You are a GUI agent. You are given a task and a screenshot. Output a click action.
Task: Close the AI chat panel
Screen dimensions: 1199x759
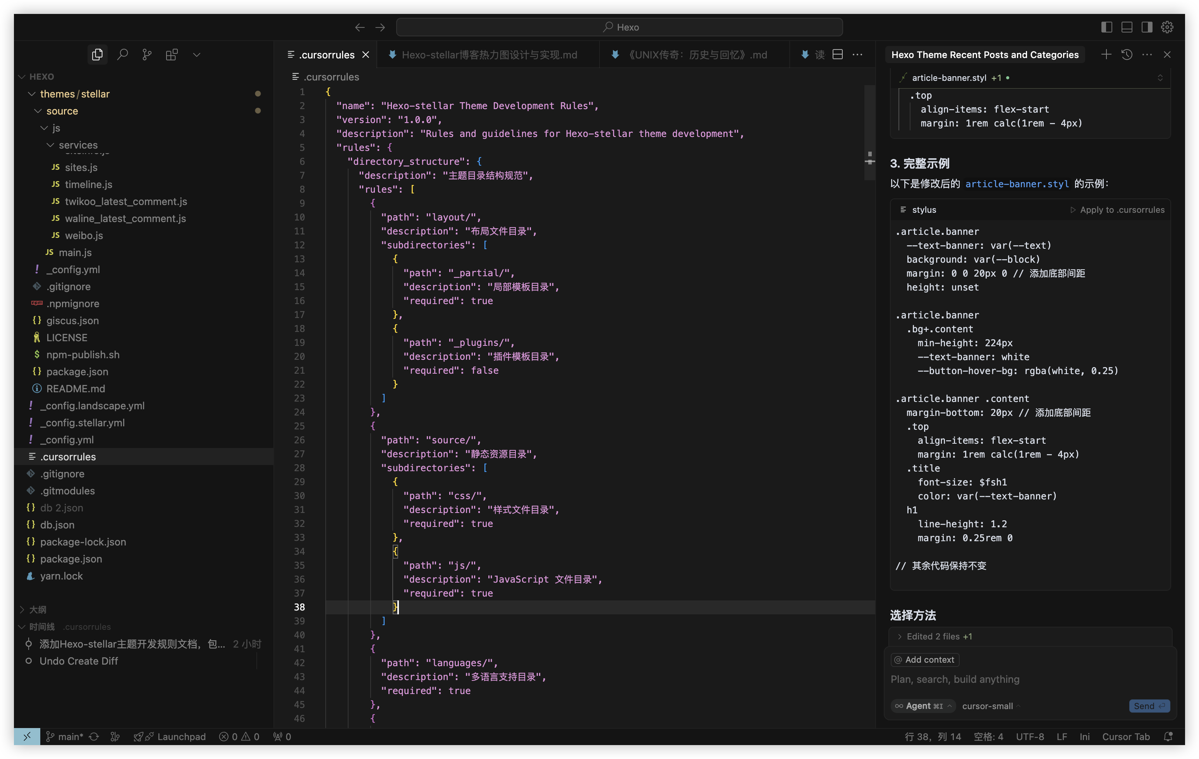[x=1167, y=55]
